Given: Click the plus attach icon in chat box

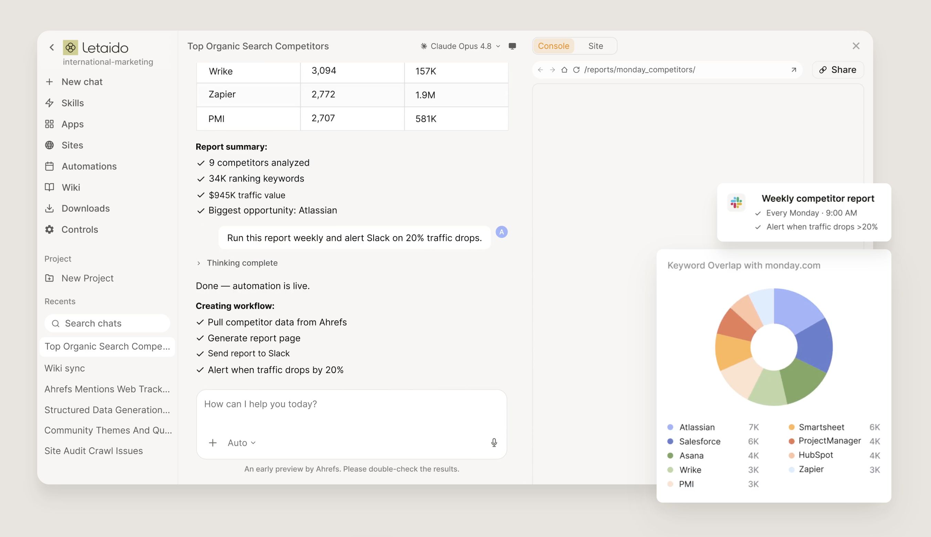Looking at the screenshot, I should coord(212,442).
